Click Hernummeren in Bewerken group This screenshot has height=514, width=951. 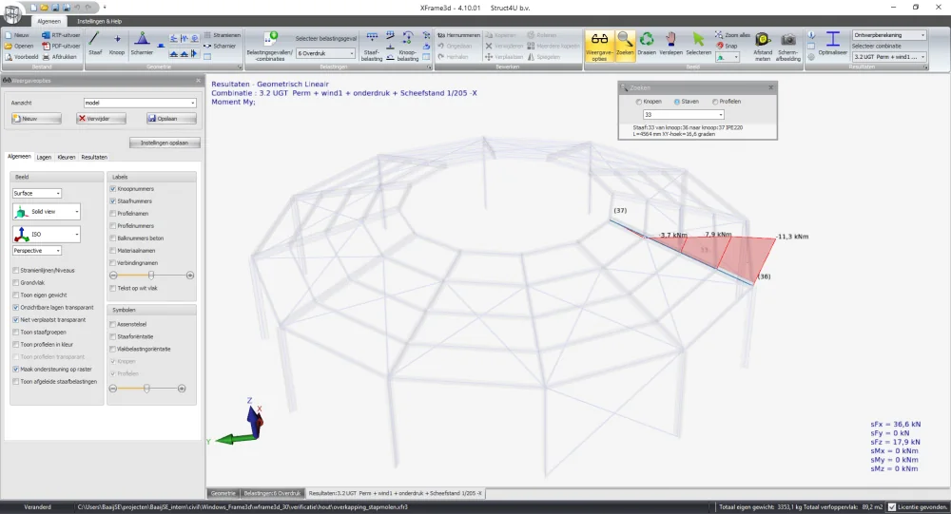pos(459,35)
